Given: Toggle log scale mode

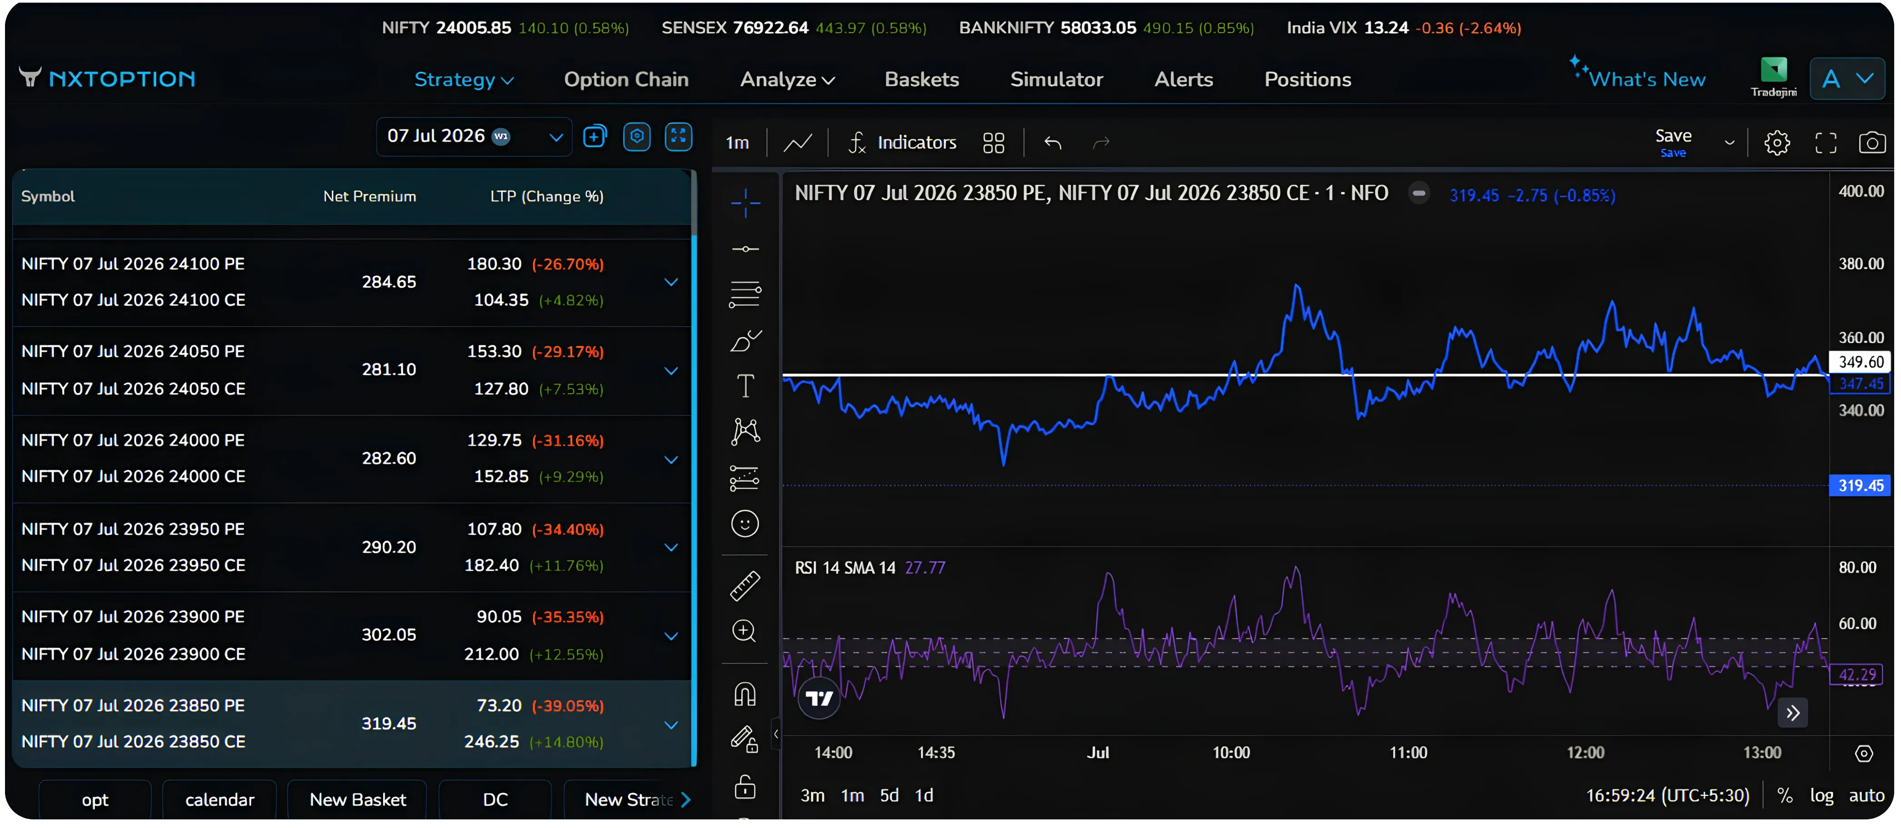Looking at the screenshot, I should click(x=1821, y=795).
